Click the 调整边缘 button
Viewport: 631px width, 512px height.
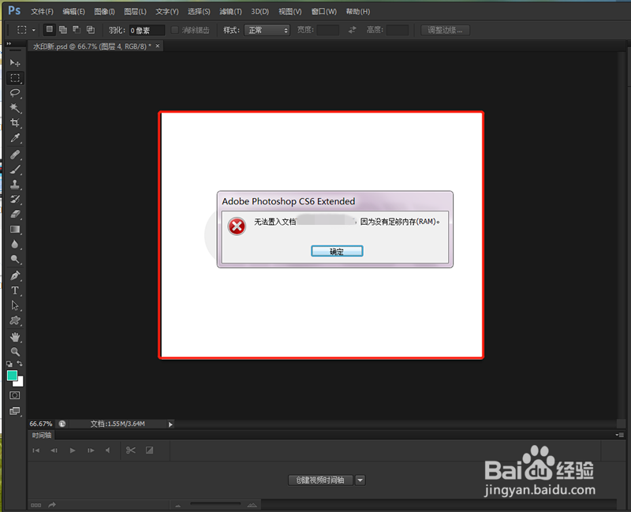click(445, 30)
